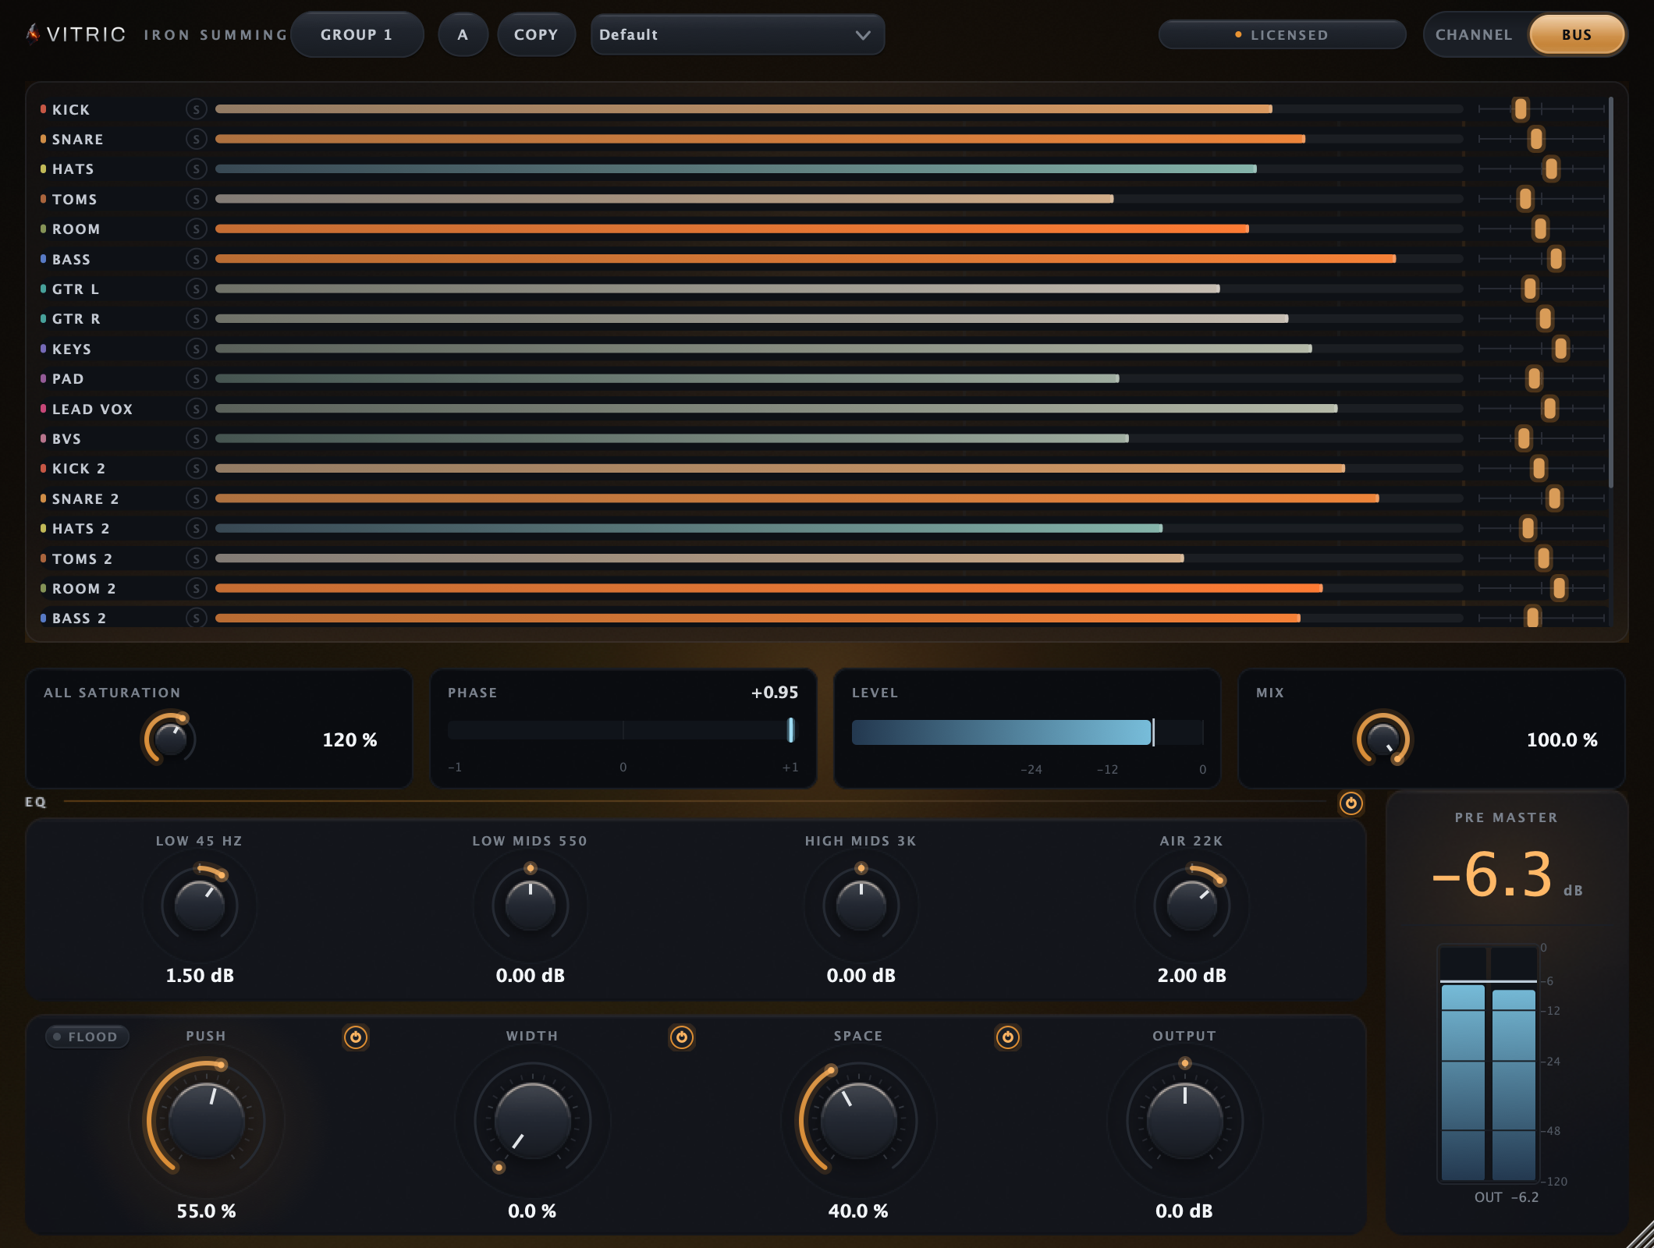The width and height of the screenshot is (1654, 1248).
Task: Solo the KICK channel
Action: click(196, 109)
